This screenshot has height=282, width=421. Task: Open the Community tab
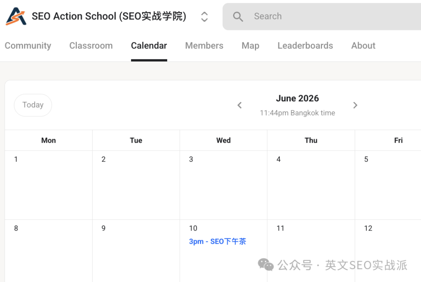28,46
